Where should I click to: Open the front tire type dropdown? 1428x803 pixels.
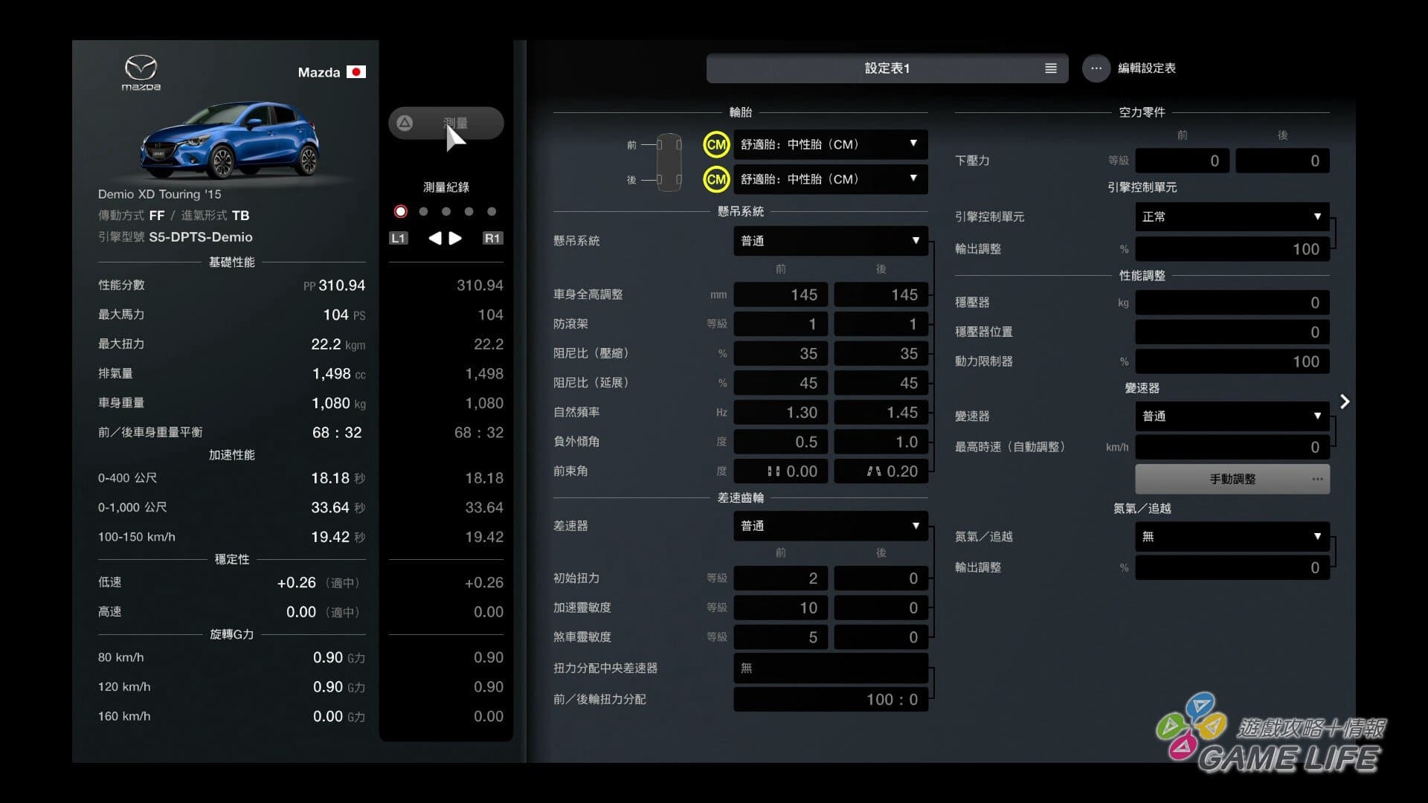click(830, 144)
